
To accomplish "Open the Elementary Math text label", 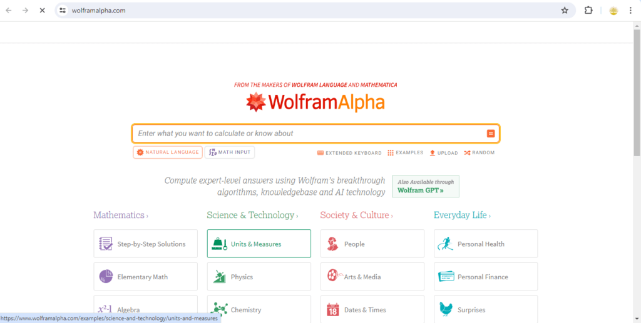I will [143, 277].
